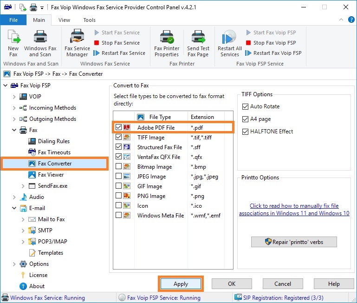Expand Outgoing Methods node
The width and height of the screenshot is (357, 303).
coord(14,119)
